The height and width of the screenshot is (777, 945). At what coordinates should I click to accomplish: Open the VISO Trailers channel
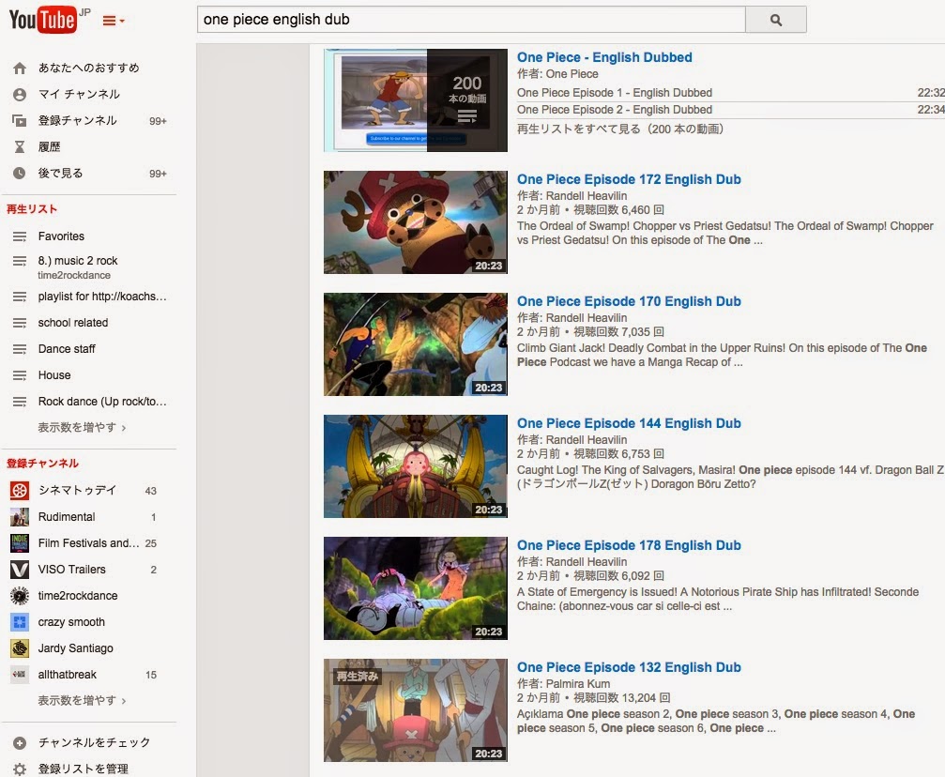pyautogui.click(x=71, y=569)
